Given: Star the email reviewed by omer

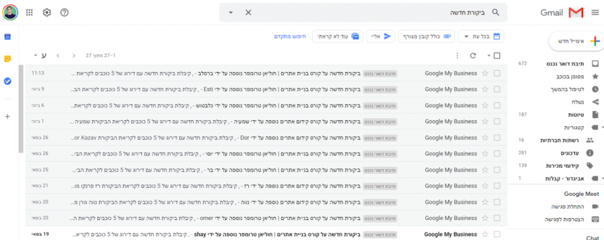Looking at the screenshot, I should point(485,218).
